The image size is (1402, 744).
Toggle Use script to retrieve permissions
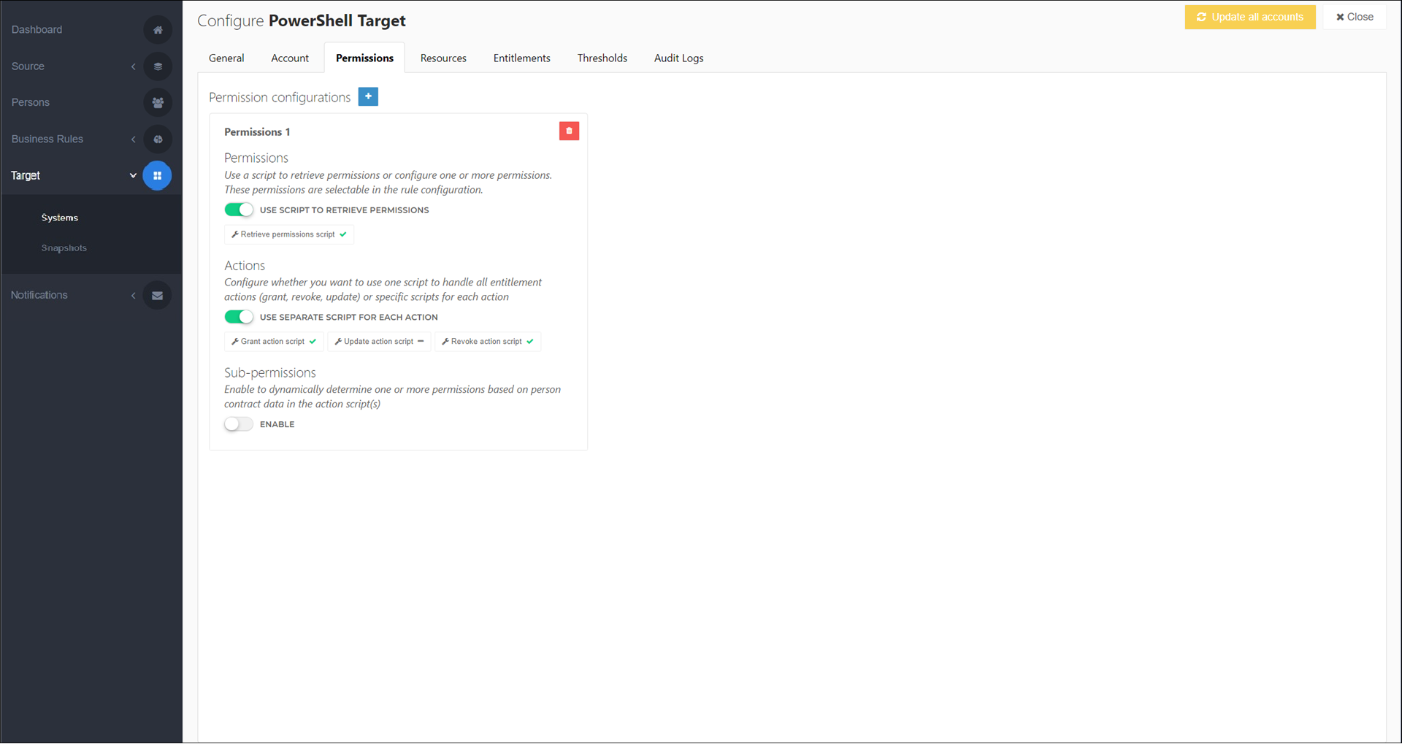239,210
